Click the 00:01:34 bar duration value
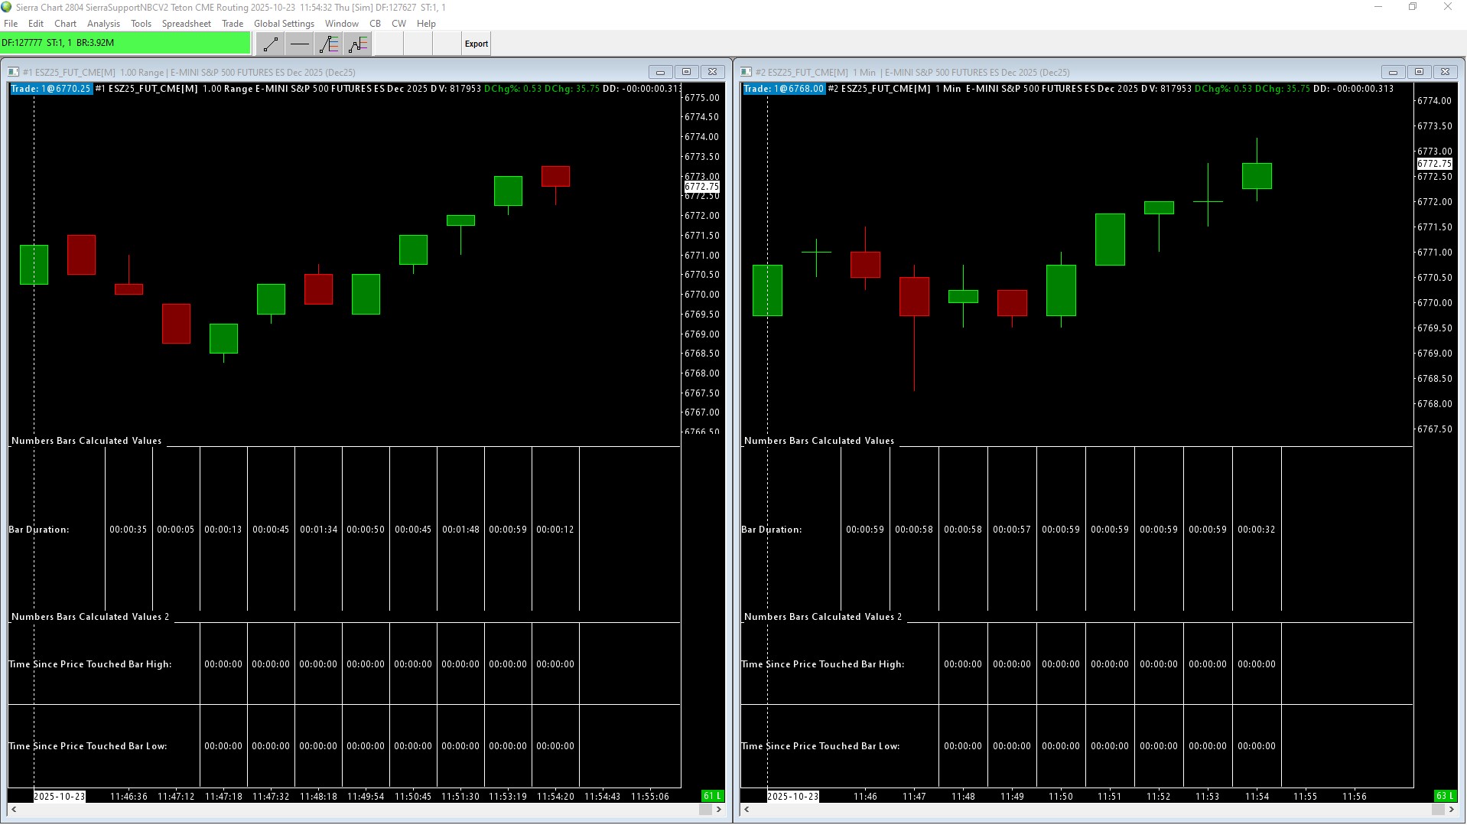Viewport: 1467px width, 825px height. pos(318,530)
